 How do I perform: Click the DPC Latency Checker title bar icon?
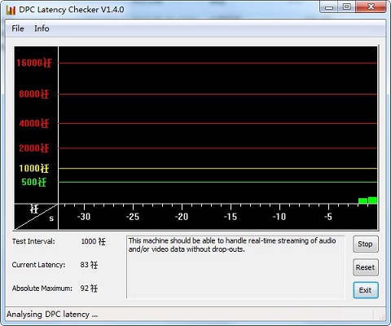tap(11, 10)
